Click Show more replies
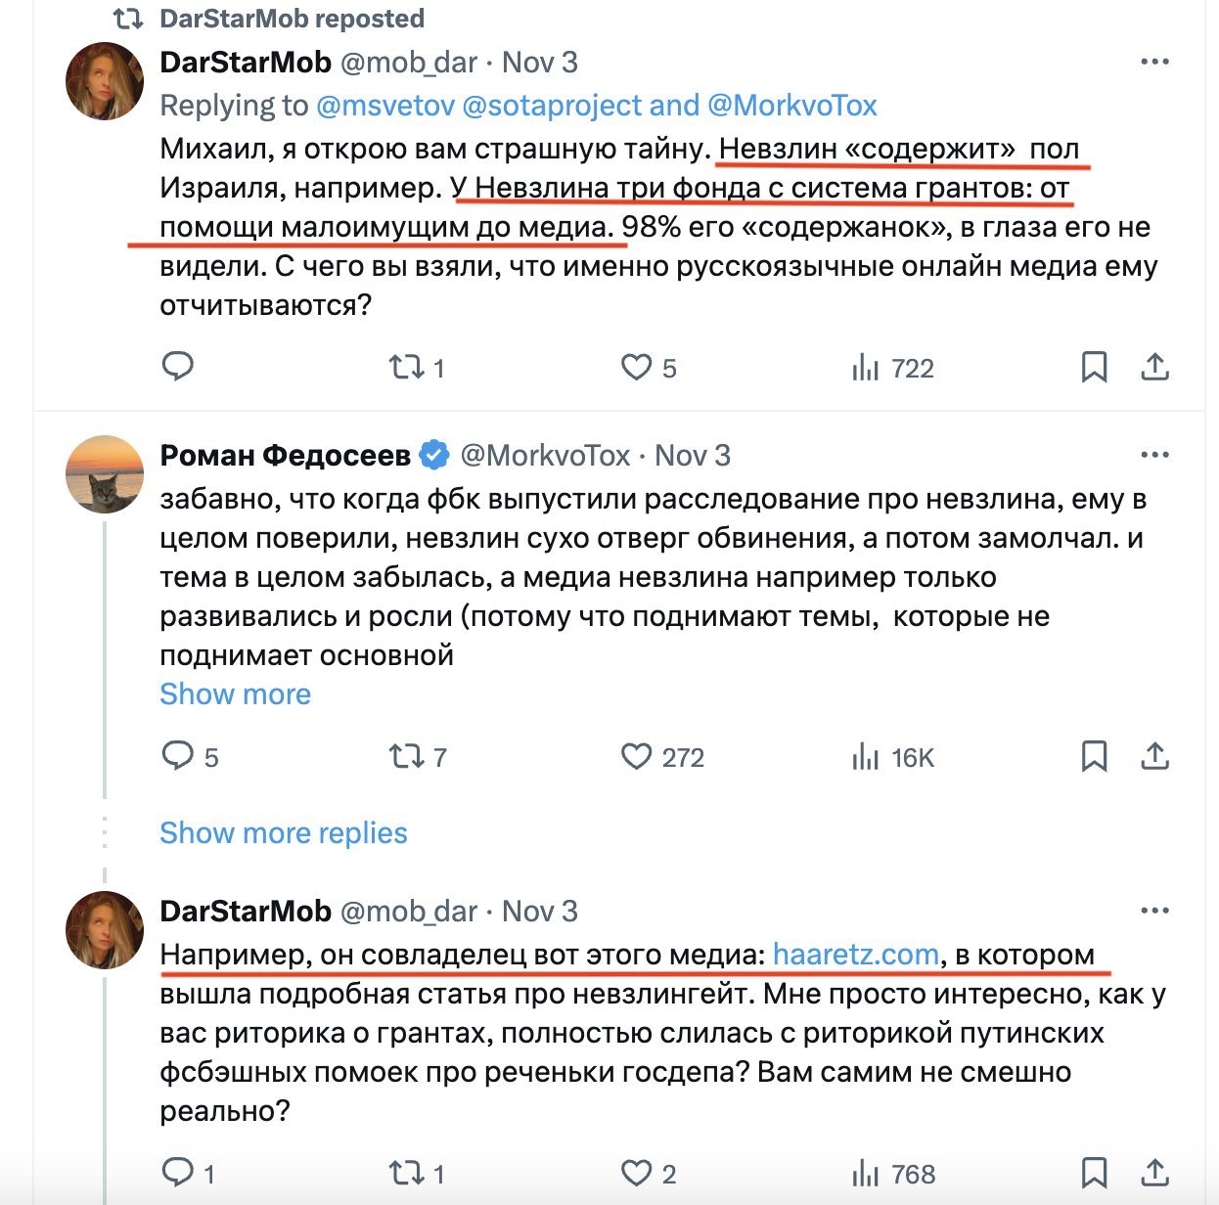Image resolution: width=1219 pixels, height=1205 pixels. [x=283, y=833]
